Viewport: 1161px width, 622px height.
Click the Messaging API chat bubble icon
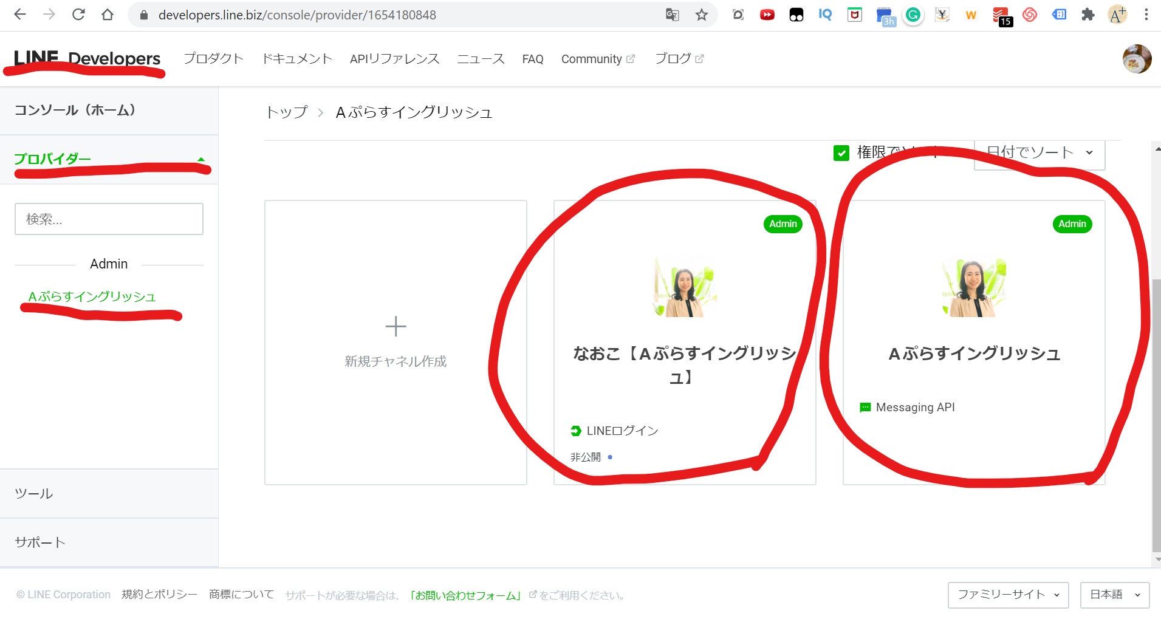click(x=865, y=408)
